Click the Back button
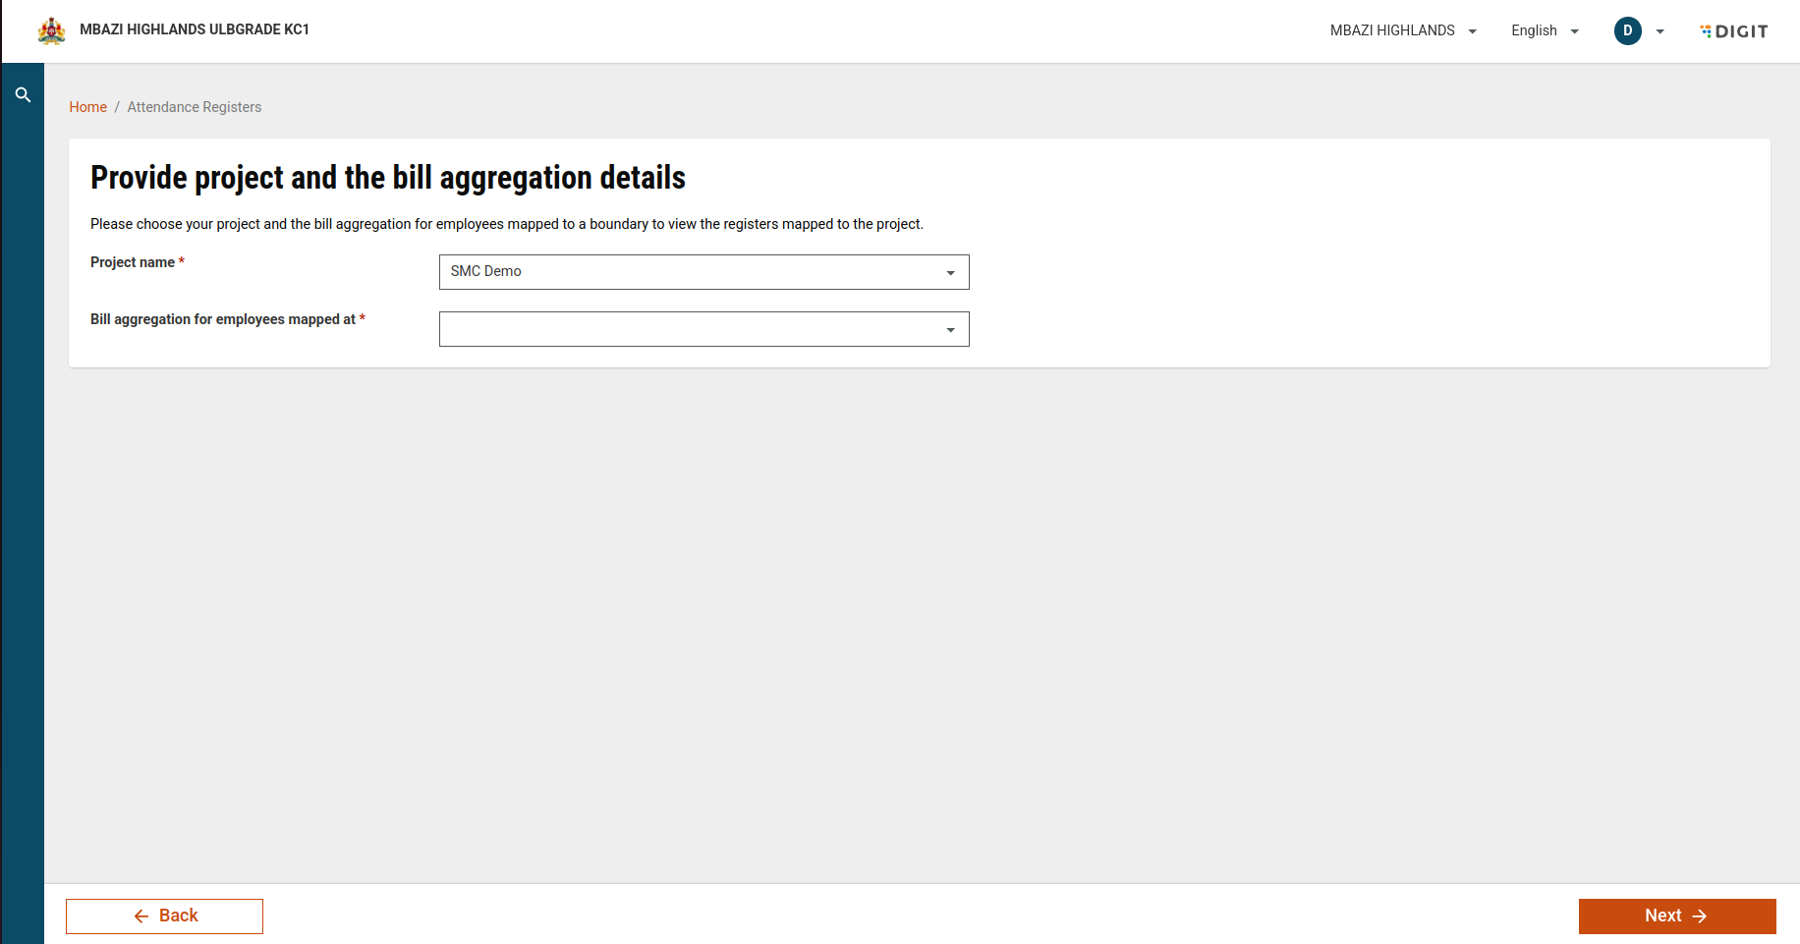The height and width of the screenshot is (944, 1800). click(164, 916)
